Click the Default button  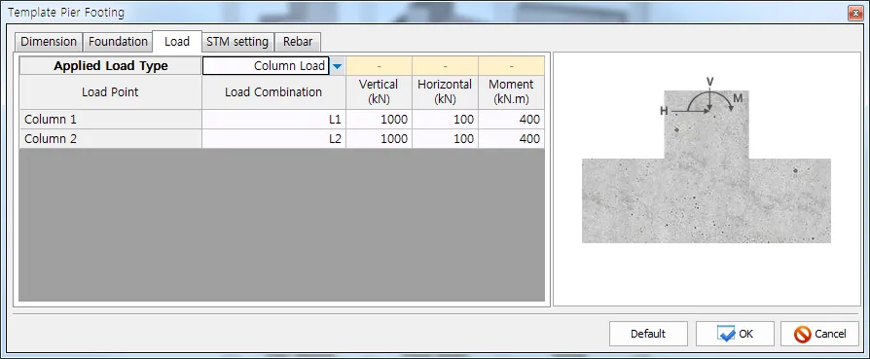tap(648, 334)
